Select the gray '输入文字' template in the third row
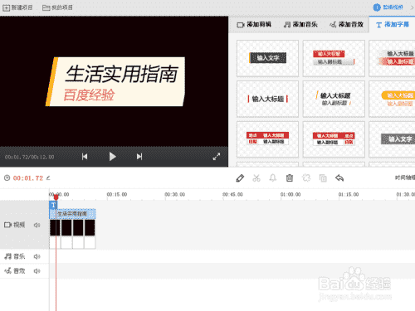415x311 pixels. pyautogui.click(x=393, y=139)
